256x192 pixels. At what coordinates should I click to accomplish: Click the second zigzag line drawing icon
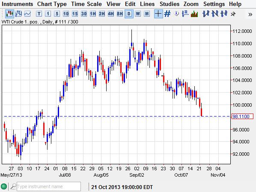[215, 14]
